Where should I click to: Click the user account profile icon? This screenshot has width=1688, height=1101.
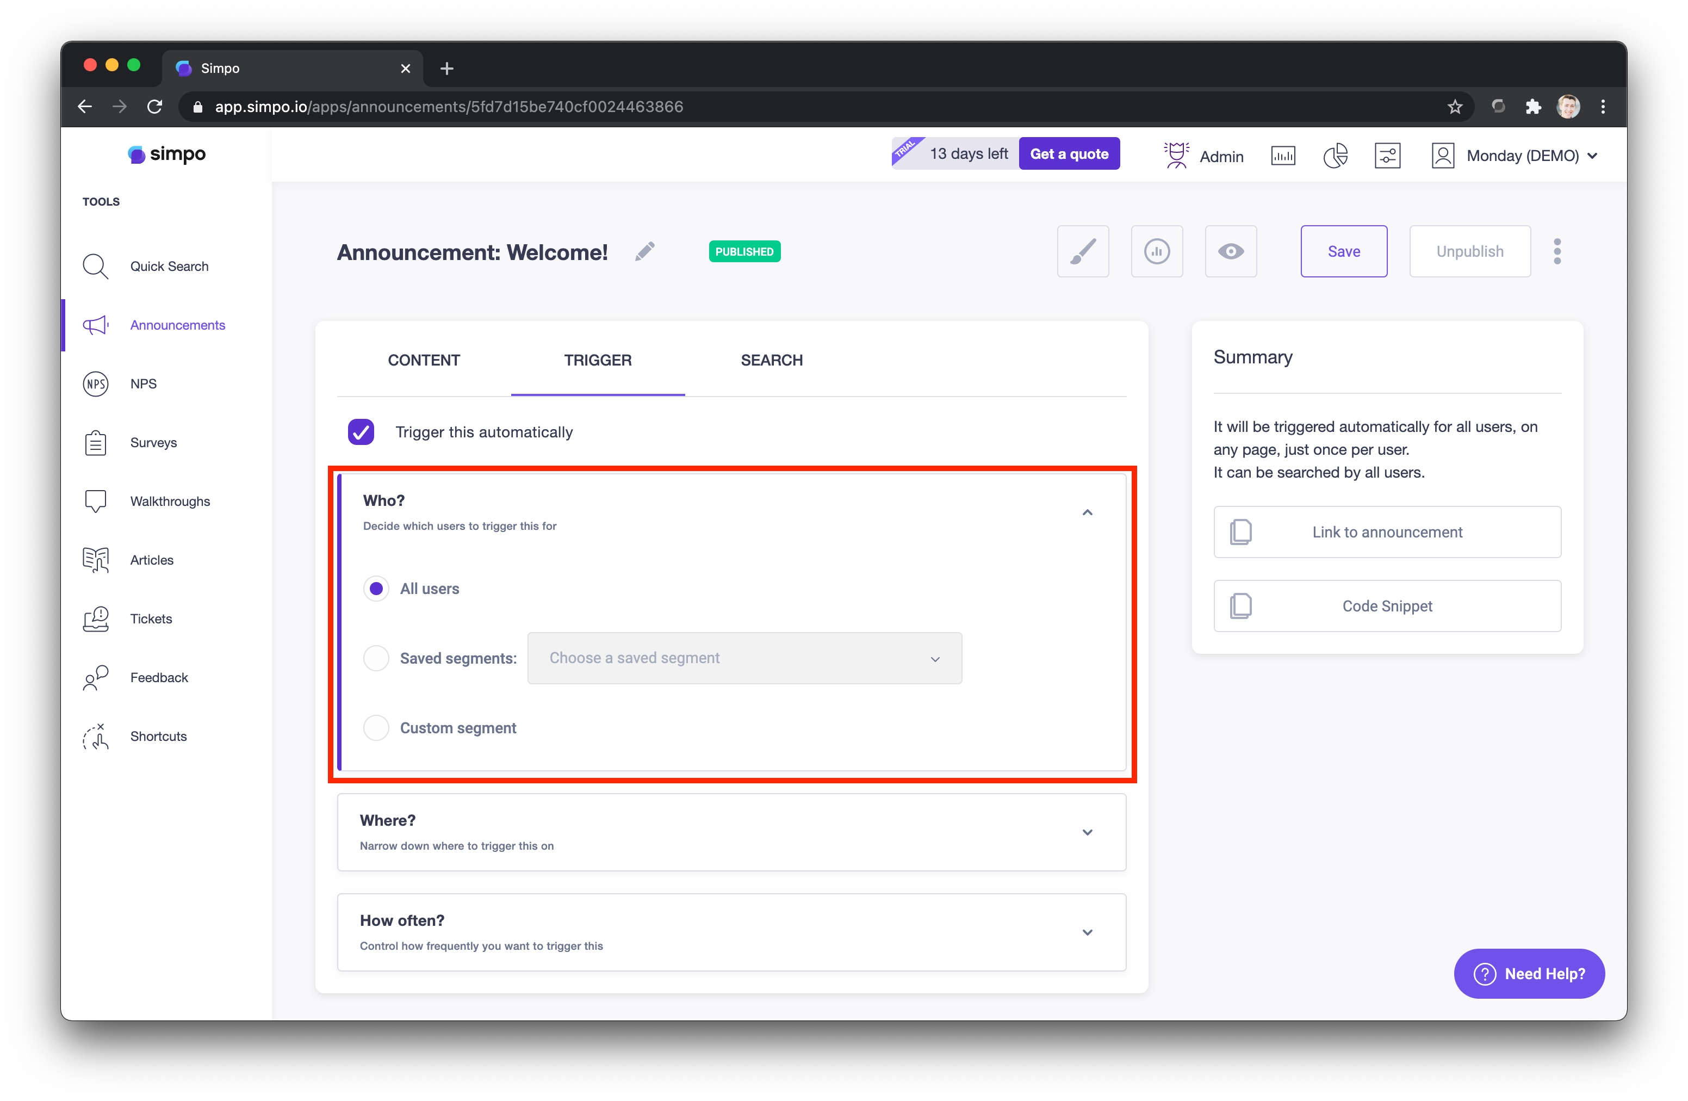pyautogui.click(x=1443, y=156)
